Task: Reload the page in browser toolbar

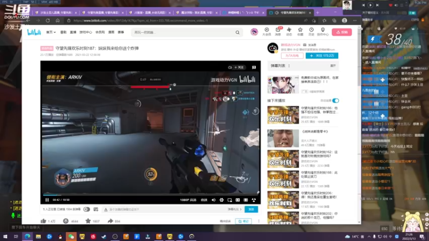Action: 48,20
